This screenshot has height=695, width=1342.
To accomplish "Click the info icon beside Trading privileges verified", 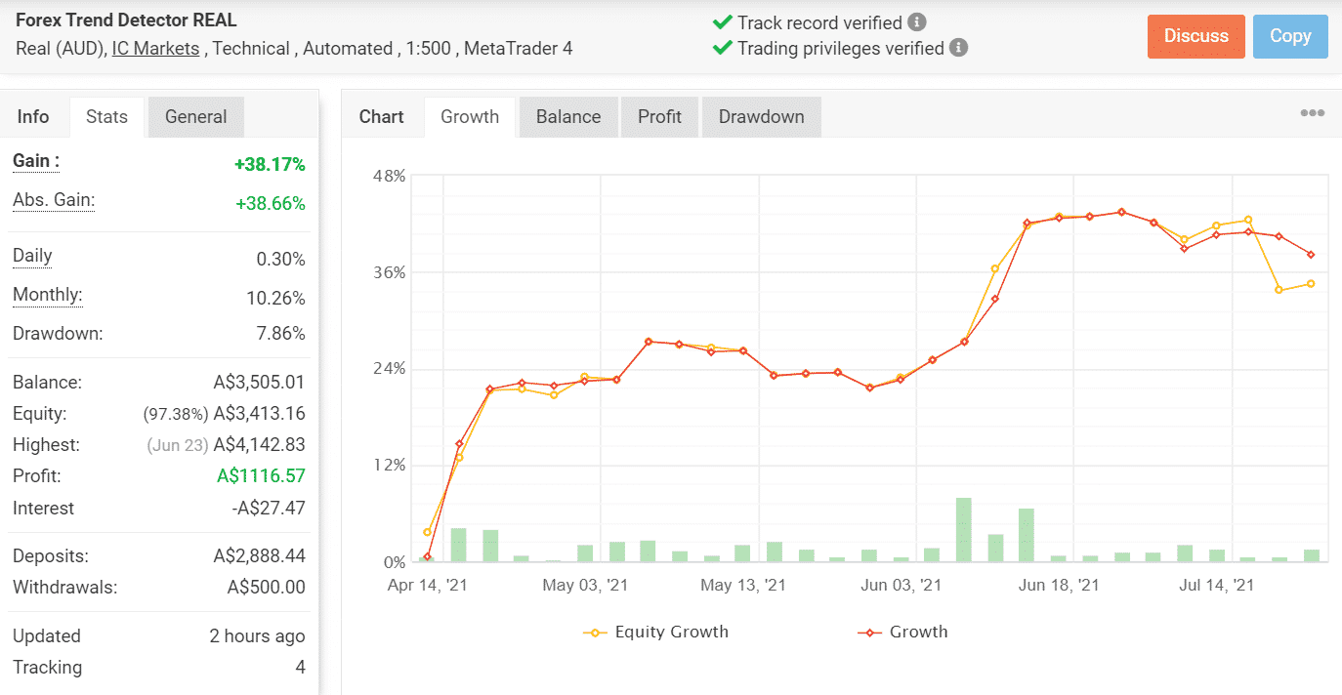I will (x=958, y=48).
